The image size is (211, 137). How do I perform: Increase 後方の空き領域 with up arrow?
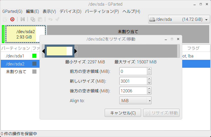point(149,89)
